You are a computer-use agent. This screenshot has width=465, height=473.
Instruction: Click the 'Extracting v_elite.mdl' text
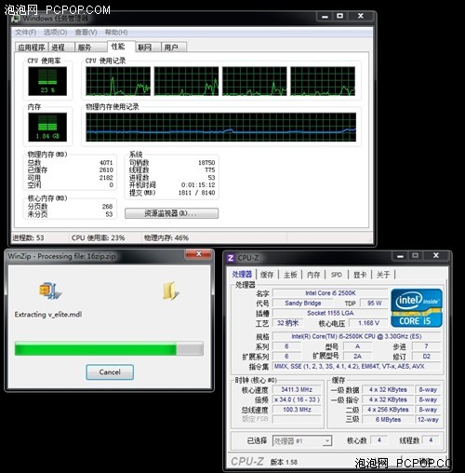48,315
